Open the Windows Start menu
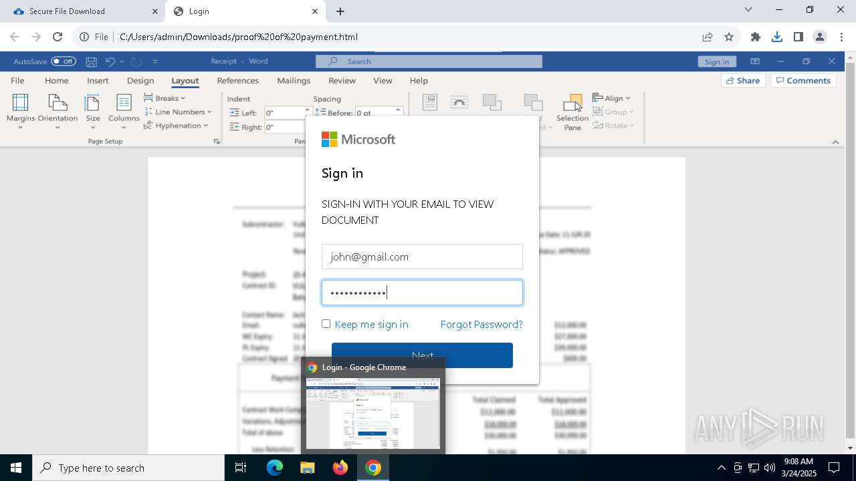Viewport: 856px width, 481px height. [x=16, y=468]
